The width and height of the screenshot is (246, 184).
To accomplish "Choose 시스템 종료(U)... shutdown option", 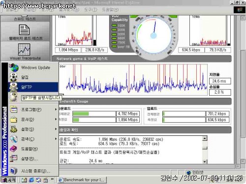I will pyautogui.click(x=33, y=171).
